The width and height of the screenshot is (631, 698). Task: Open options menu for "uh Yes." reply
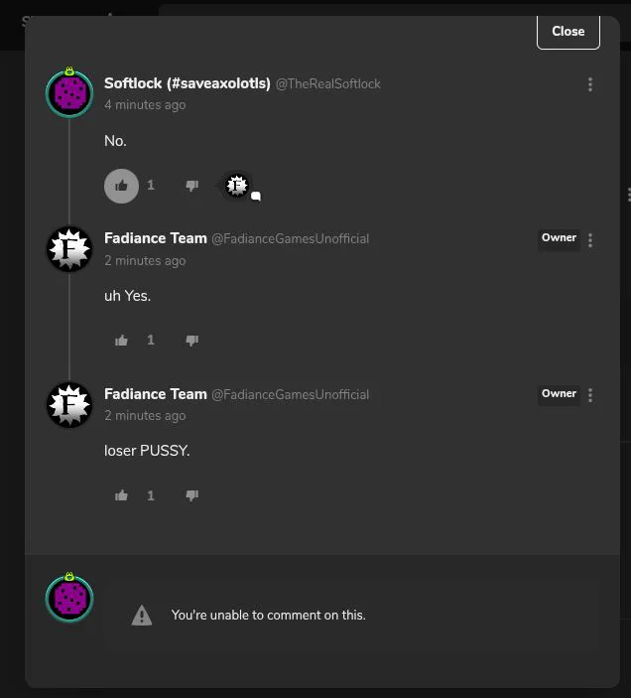(x=590, y=240)
